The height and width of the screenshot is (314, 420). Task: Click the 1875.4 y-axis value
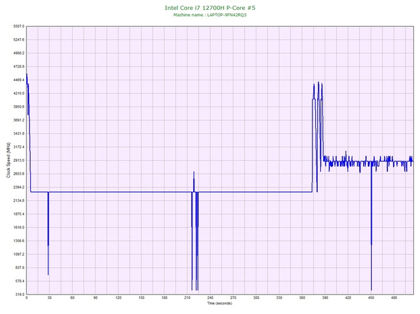(x=19, y=214)
